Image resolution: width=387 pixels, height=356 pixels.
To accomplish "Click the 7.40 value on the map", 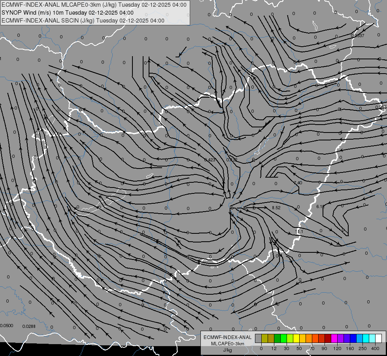I will pyautogui.click(x=298, y=183).
